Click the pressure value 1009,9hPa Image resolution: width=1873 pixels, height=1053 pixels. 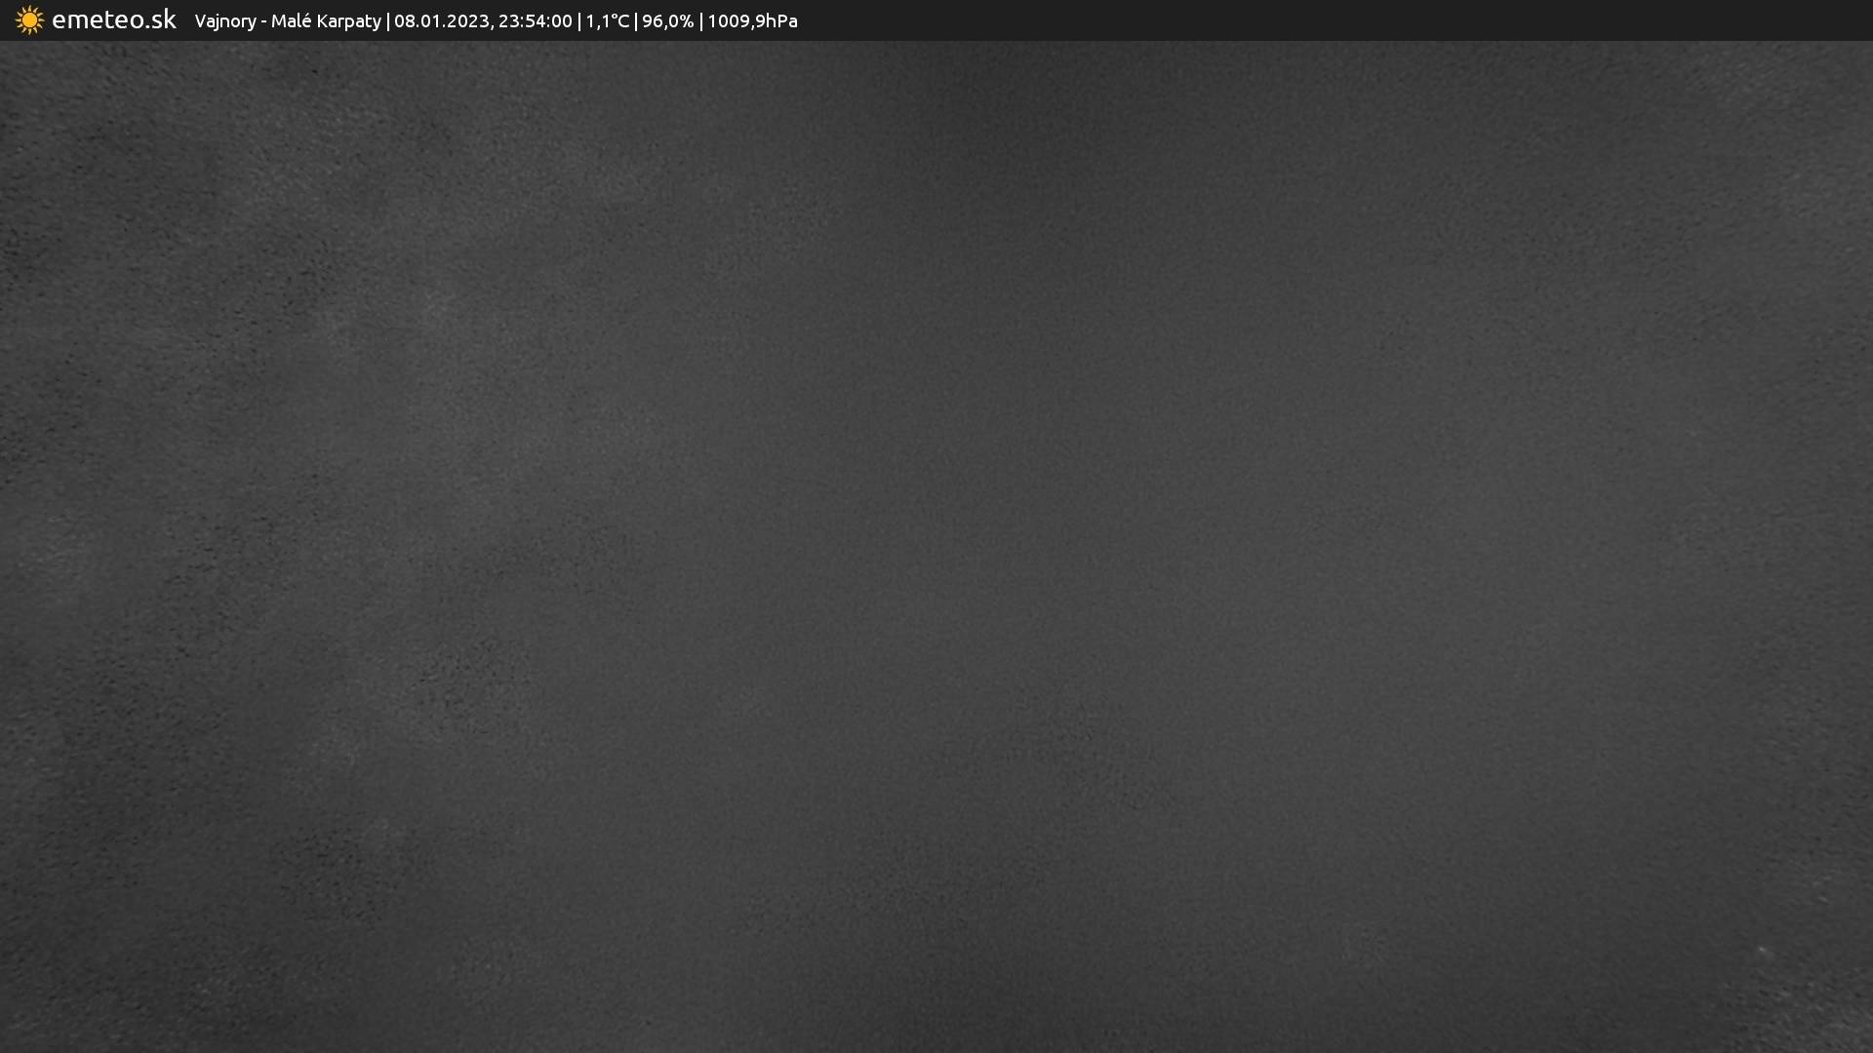[x=752, y=21]
